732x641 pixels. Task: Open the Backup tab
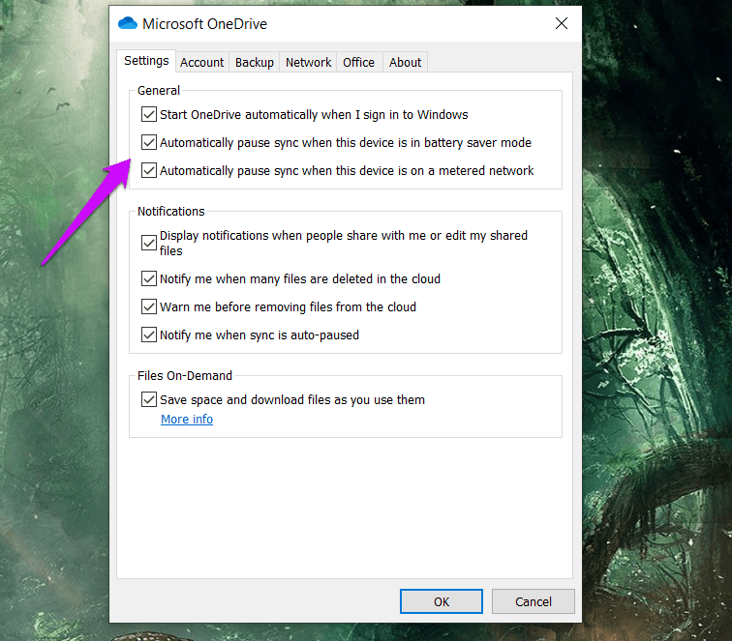click(255, 63)
